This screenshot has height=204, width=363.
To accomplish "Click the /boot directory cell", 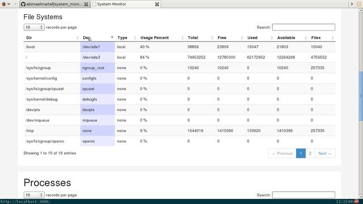I will coord(52,47).
